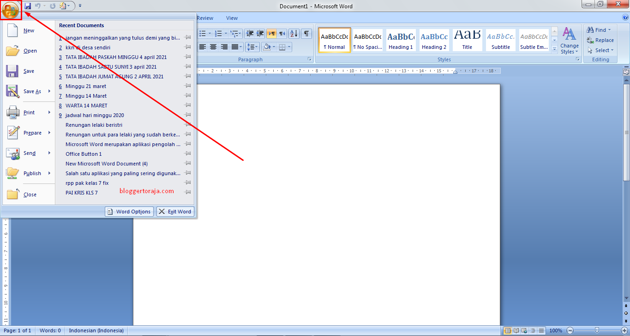Switch to the View ribbon tab
This screenshot has height=336, width=630.
click(x=232, y=18)
